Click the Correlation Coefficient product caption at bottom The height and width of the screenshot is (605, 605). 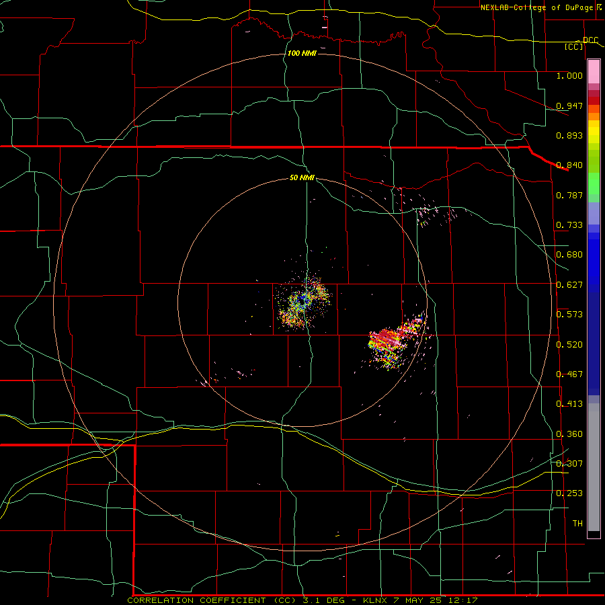click(302, 600)
